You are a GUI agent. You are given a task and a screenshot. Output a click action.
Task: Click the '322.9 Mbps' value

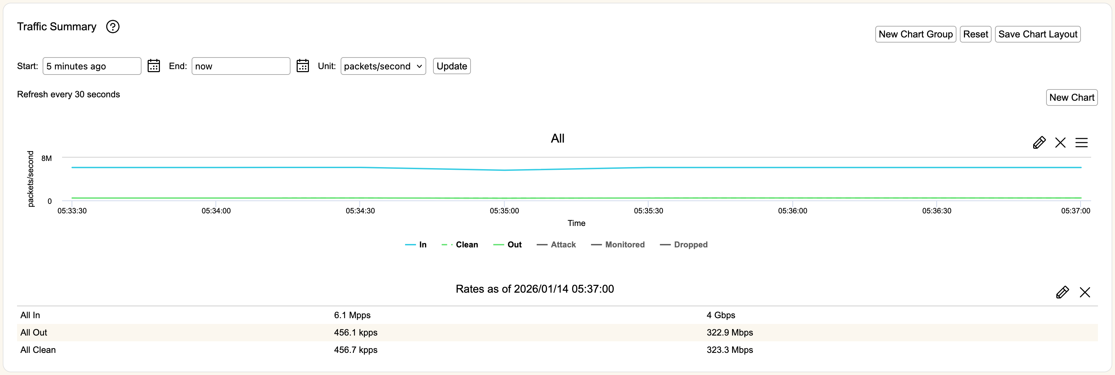pyautogui.click(x=730, y=333)
